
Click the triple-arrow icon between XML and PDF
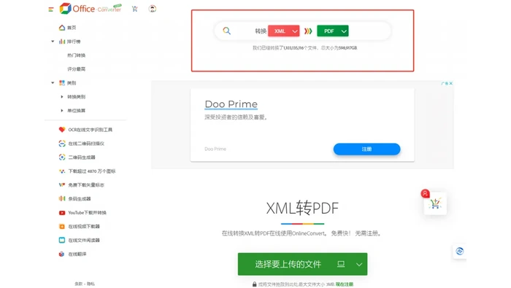coord(308,31)
